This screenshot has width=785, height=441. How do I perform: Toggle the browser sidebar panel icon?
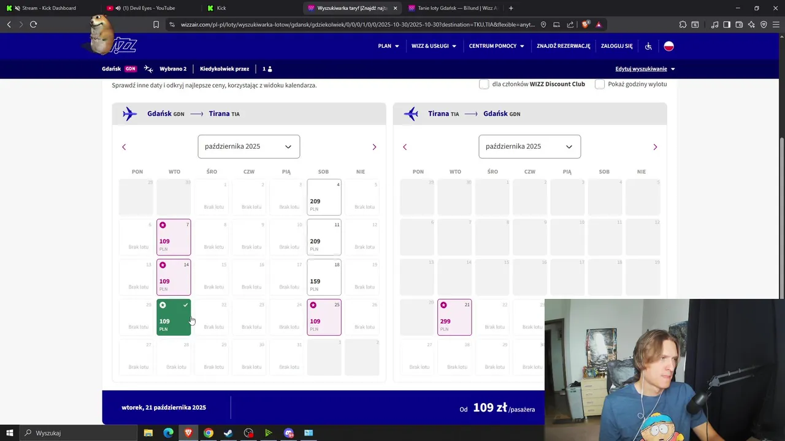click(727, 24)
